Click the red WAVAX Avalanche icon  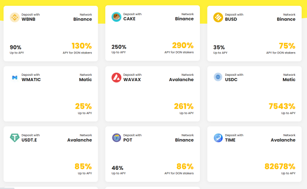[x=116, y=78]
